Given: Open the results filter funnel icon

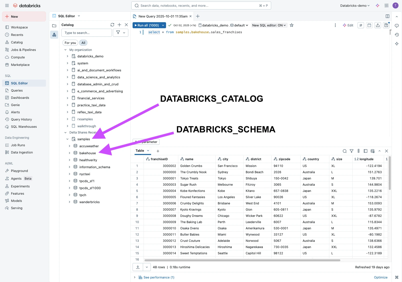Looking at the screenshot, I should coord(352,151).
